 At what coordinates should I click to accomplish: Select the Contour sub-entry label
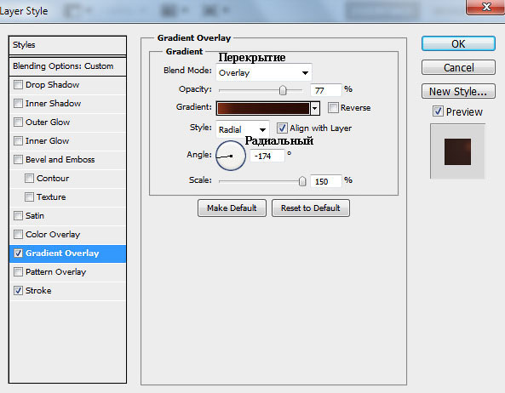[x=53, y=178]
